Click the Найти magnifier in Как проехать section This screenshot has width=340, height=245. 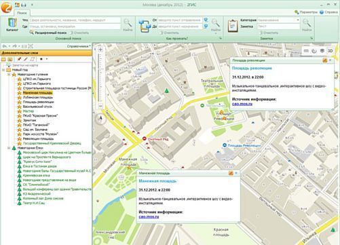(216, 25)
